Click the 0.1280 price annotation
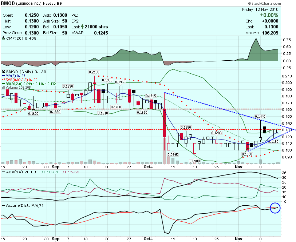 click(x=186, y=128)
